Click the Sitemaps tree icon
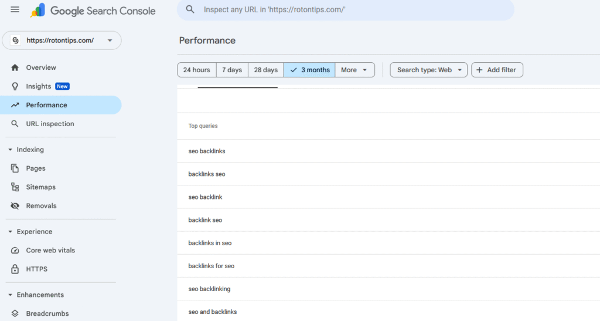This screenshot has height=321, width=600. coord(15,187)
